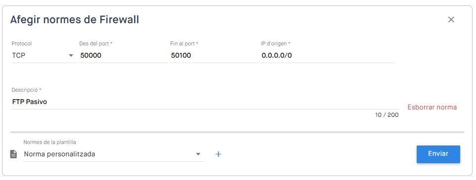This screenshot has height=180, width=476.
Task: Click the Afegir normes de Firewall title
Action: click(x=75, y=20)
